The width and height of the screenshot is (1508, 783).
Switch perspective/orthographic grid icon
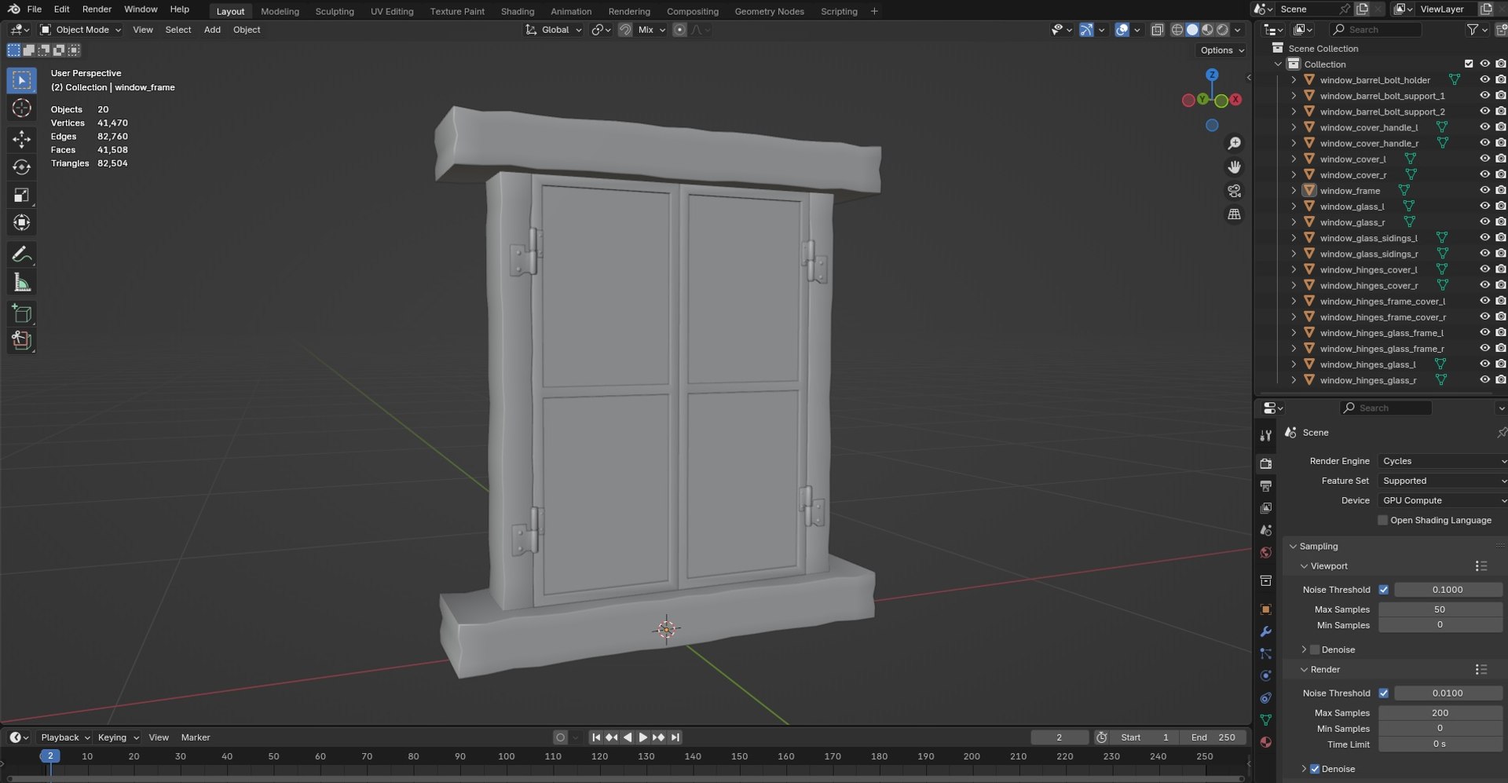tap(1235, 214)
